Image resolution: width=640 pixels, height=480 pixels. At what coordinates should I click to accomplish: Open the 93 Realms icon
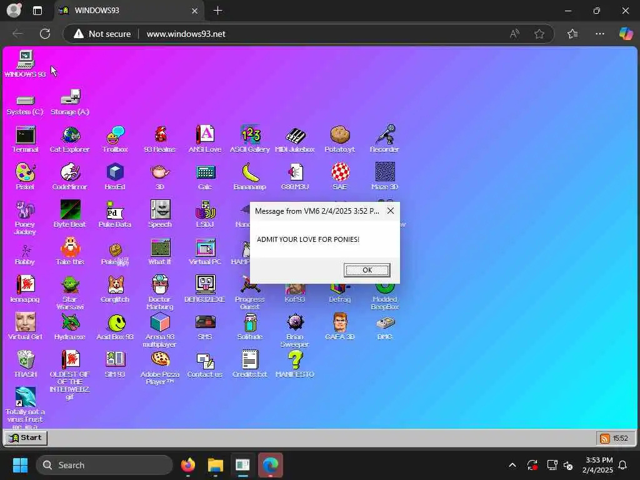[160, 139]
